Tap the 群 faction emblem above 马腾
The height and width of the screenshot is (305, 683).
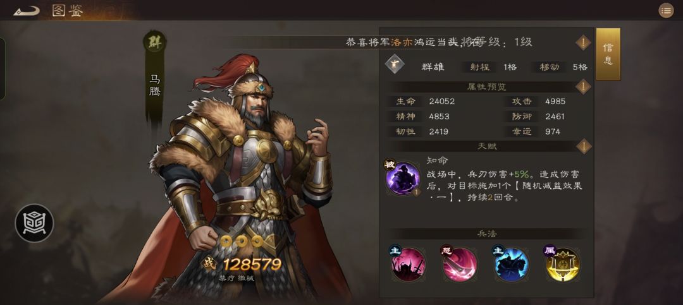[155, 43]
